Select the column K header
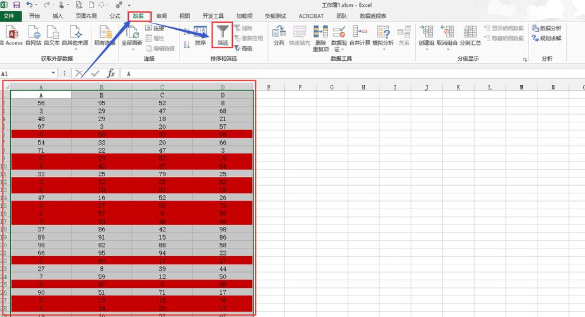Viewport: 585px width, 317px height. tap(458, 87)
